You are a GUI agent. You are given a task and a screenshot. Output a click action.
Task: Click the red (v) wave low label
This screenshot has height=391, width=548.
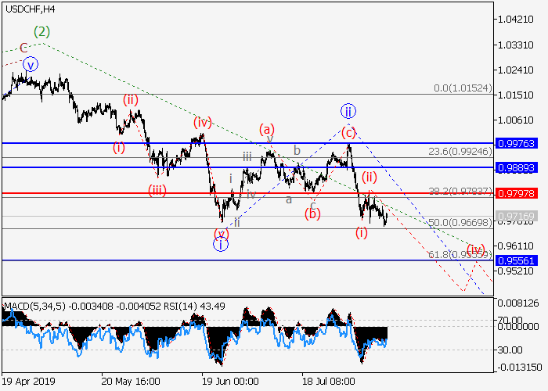click(x=222, y=232)
